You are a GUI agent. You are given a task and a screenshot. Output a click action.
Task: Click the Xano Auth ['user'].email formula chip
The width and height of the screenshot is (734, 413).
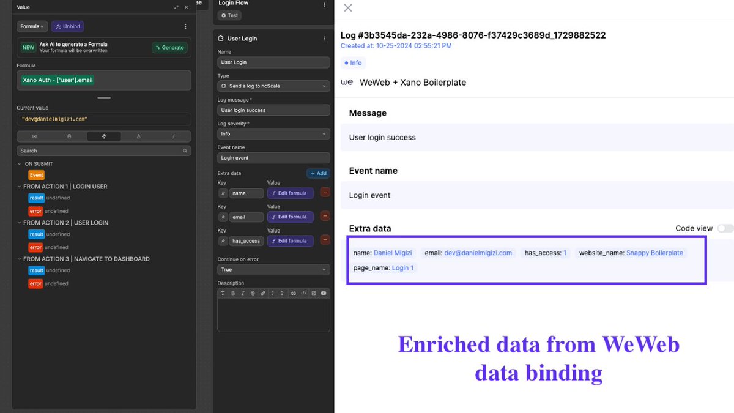57,80
